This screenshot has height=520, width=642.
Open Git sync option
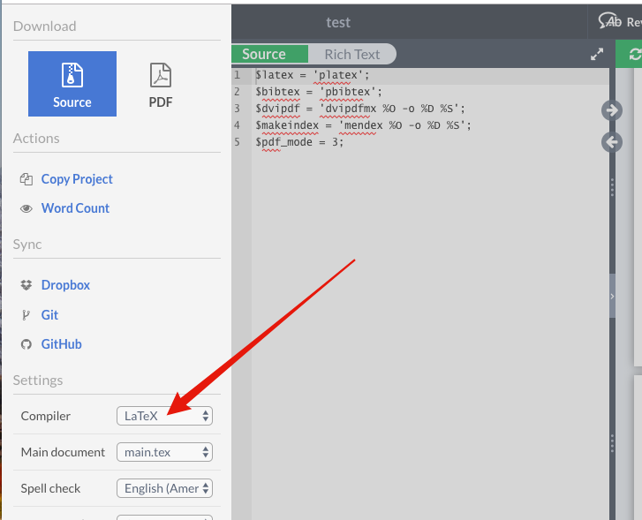point(49,315)
